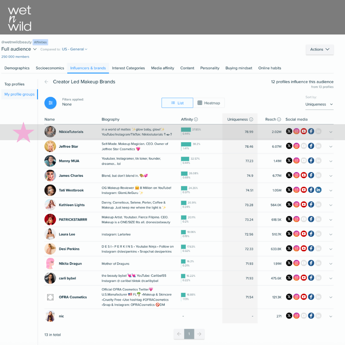Click the Jeffree Star profile name
This screenshot has width=345, height=345.
tap(68, 147)
